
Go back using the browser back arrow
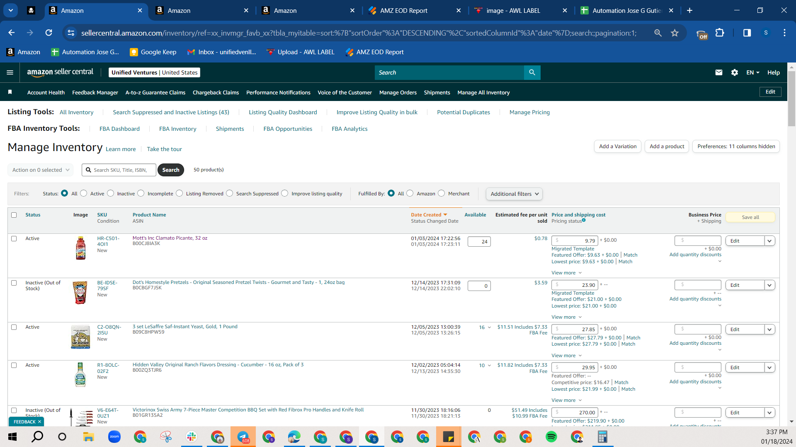point(12,33)
